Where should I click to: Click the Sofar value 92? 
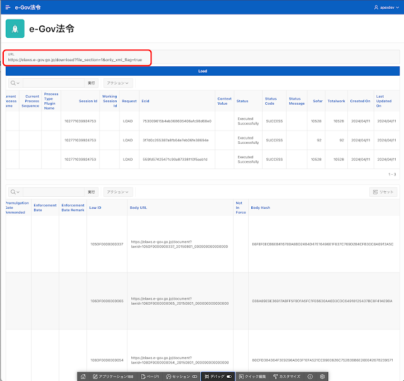[x=319, y=140]
